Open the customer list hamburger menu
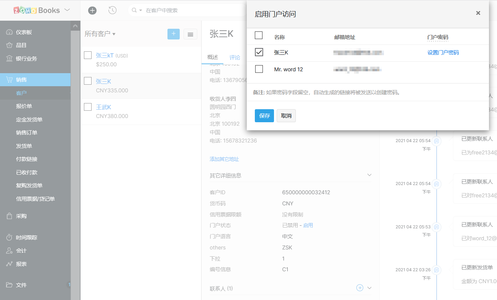 190,34
